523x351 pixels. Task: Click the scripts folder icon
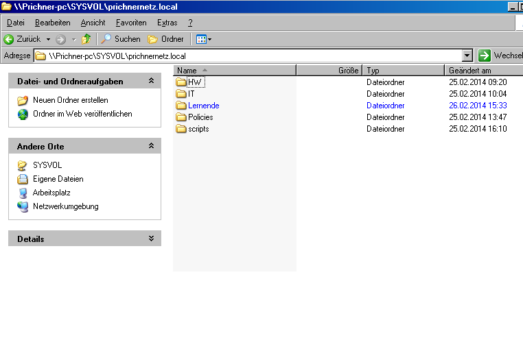point(181,129)
